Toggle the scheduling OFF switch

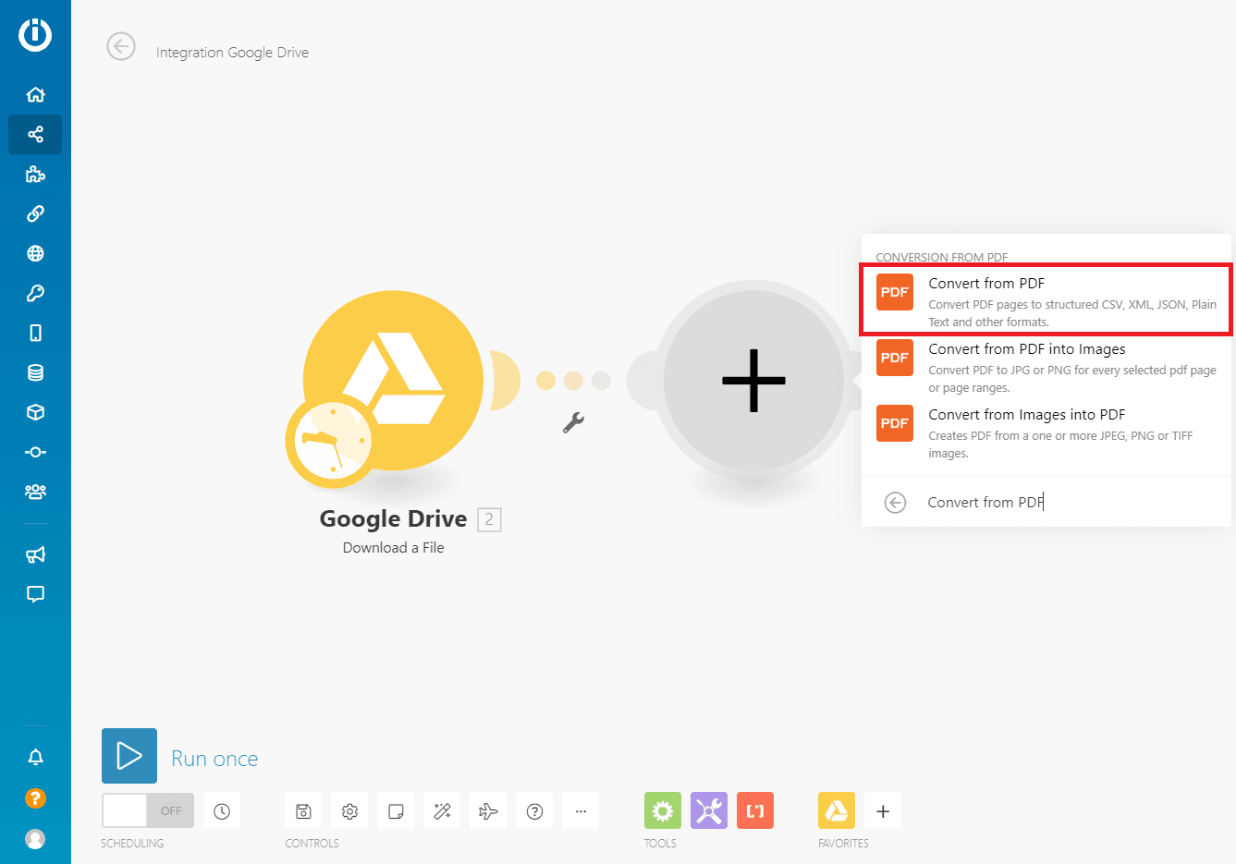coord(148,811)
